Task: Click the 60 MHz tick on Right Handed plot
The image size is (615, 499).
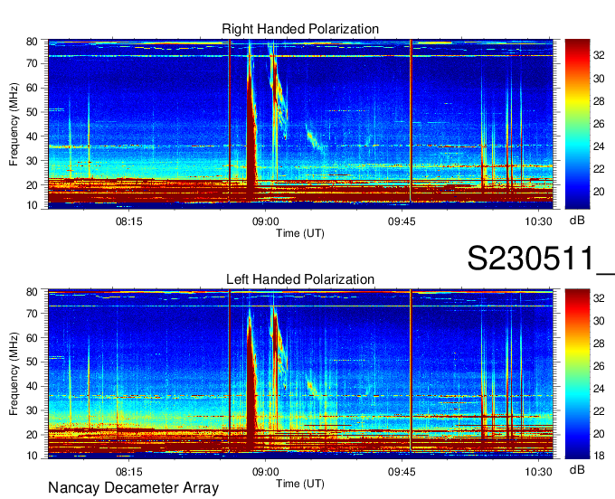Action: tap(32, 88)
